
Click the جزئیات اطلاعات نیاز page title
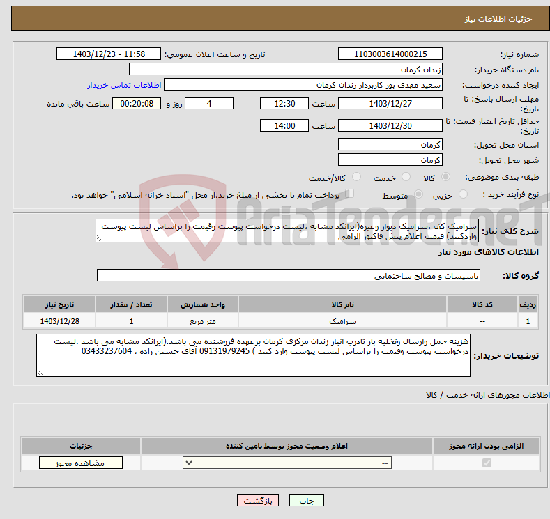pyautogui.click(x=498, y=19)
